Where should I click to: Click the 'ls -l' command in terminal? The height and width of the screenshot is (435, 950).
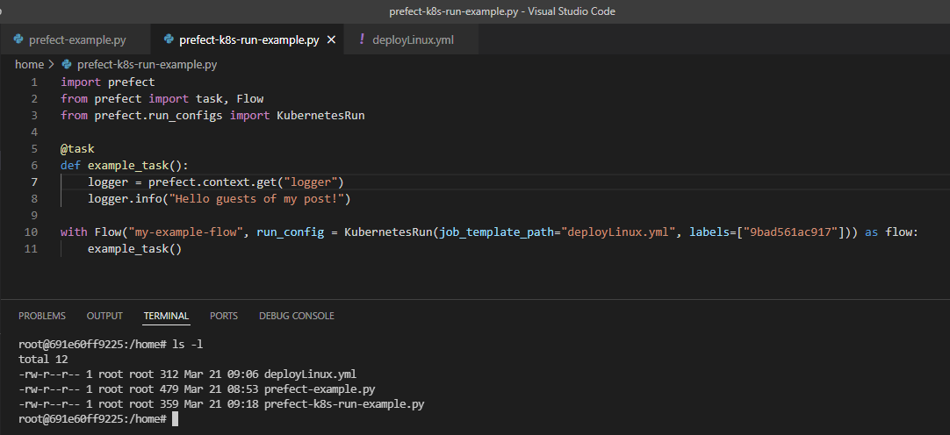coord(188,345)
